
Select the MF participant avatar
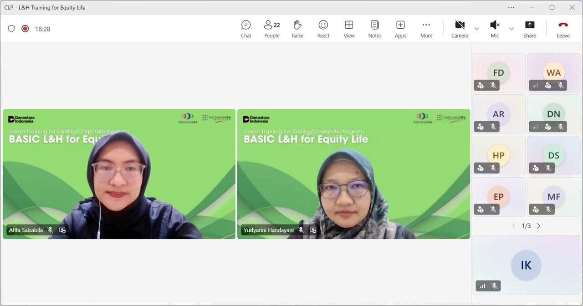tap(553, 197)
